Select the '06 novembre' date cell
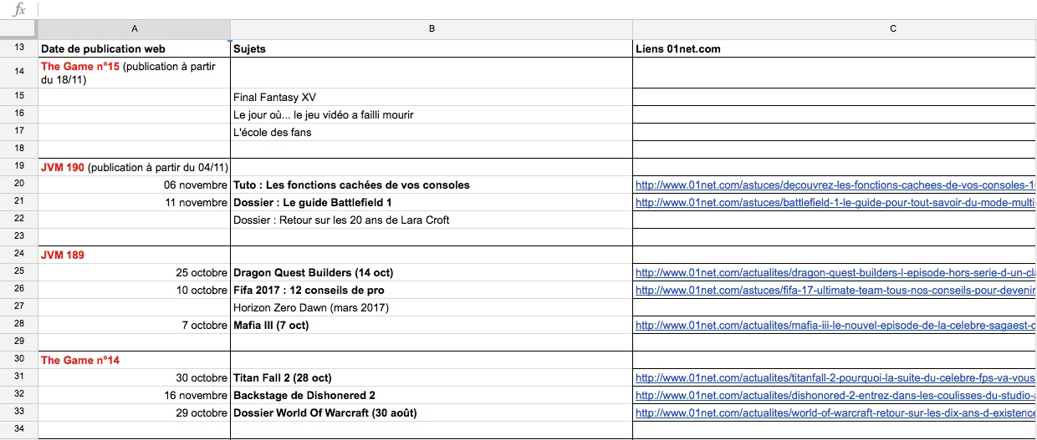The image size is (1037, 440). pyautogui.click(x=135, y=185)
